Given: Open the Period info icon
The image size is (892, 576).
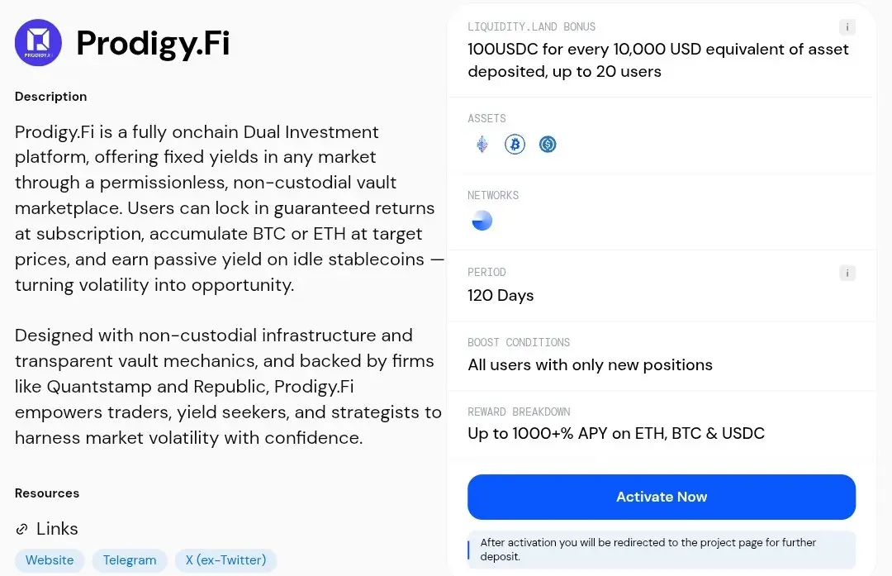Looking at the screenshot, I should tap(847, 273).
